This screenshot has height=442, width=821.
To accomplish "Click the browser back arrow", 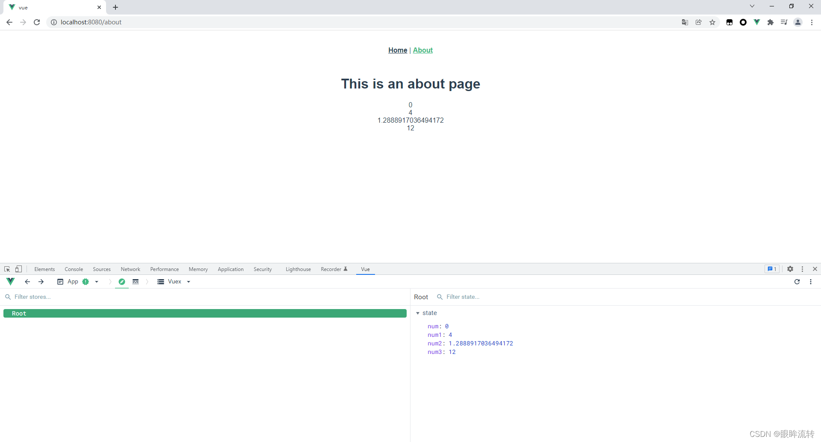I will coord(9,22).
